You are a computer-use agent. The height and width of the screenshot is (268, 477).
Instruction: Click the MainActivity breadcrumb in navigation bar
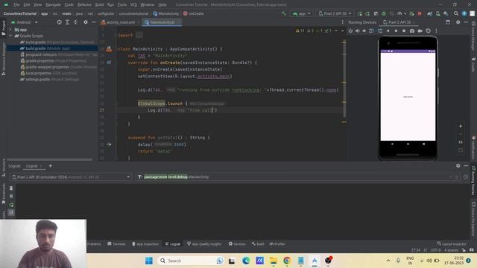point(165,13)
